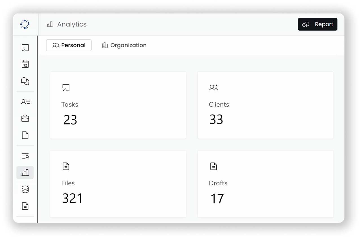
Task: Open the Tasks stat card
Action: click(x=118, y=105)
